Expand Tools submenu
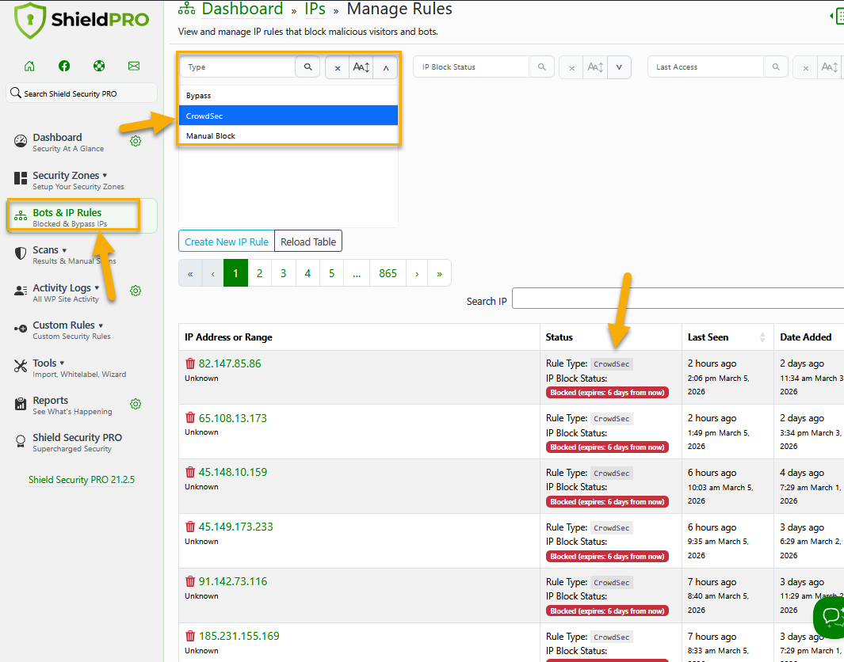The image size is (844, 662). point(62,363)
